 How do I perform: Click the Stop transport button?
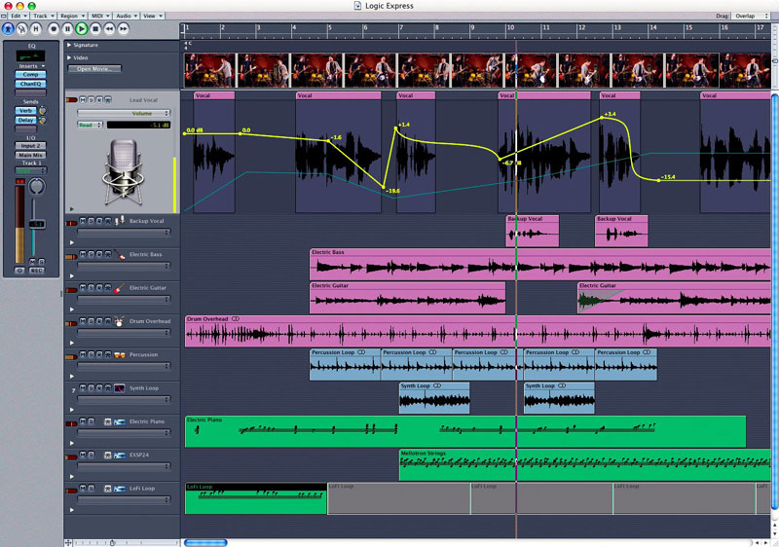click(95, 29)
